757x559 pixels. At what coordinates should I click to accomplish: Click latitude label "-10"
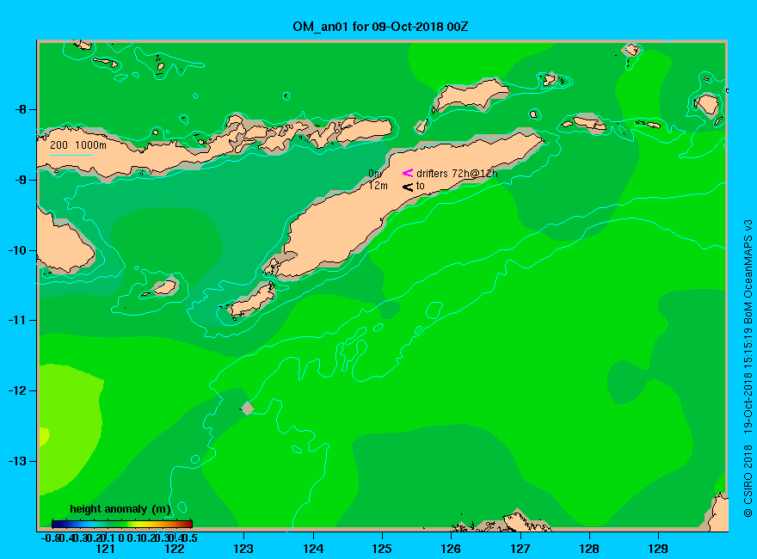click(x=17, y=250)
